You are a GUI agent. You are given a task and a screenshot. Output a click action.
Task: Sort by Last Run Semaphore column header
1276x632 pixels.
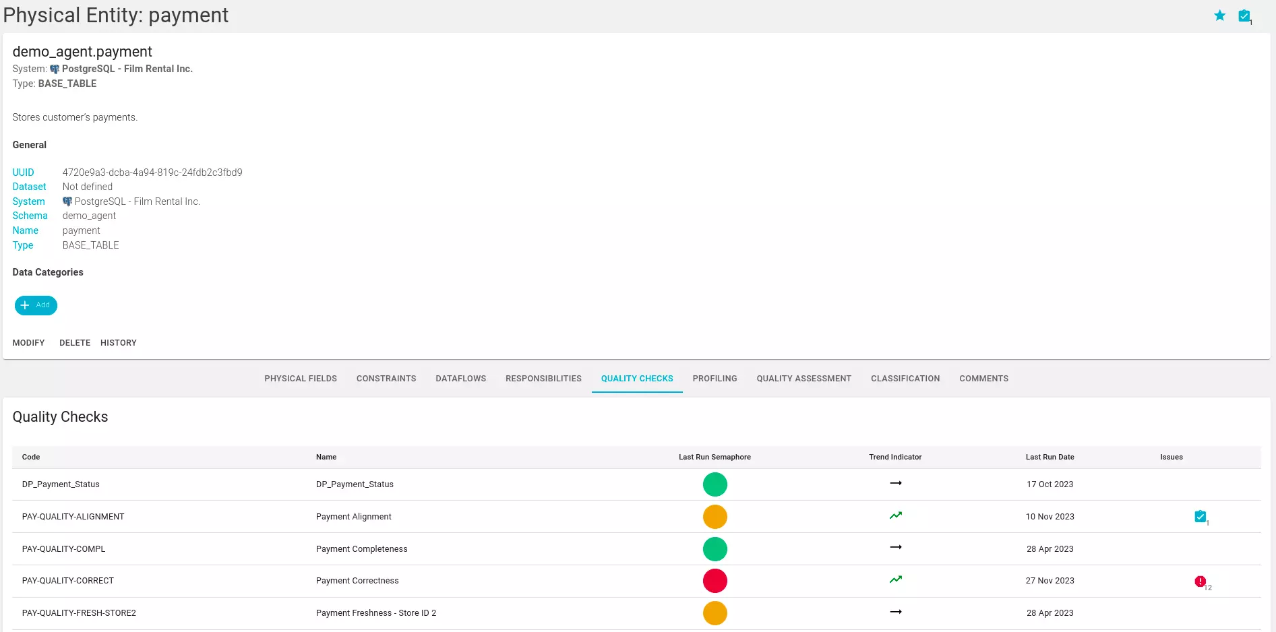(715, 457)
